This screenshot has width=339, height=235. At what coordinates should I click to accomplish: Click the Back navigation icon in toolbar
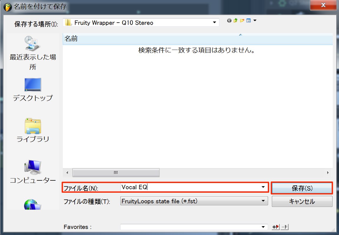tap(229, 21)
